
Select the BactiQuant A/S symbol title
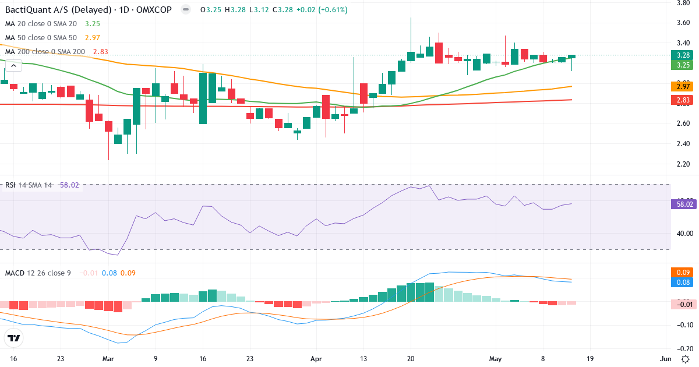click(89, 10)
